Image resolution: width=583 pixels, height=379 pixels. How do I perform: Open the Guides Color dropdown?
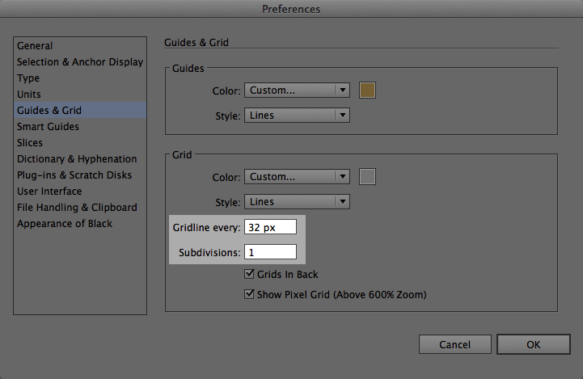[297, 91]
